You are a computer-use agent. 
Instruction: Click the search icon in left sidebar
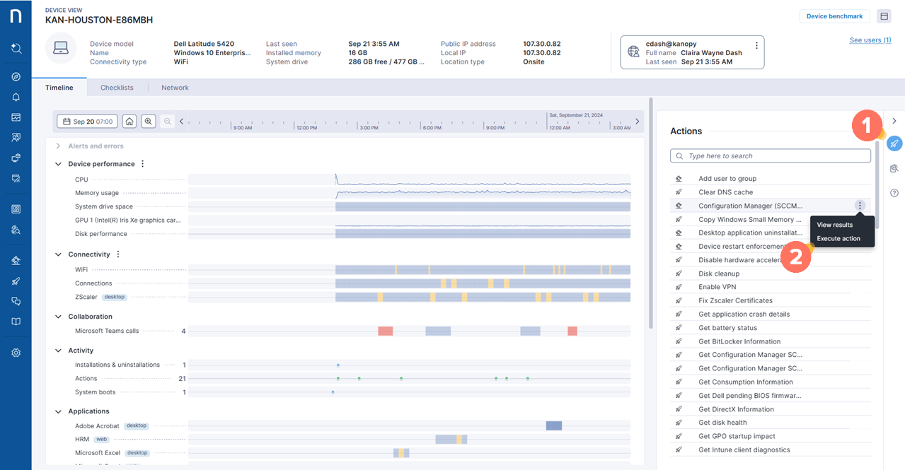[x=16, y=49]
